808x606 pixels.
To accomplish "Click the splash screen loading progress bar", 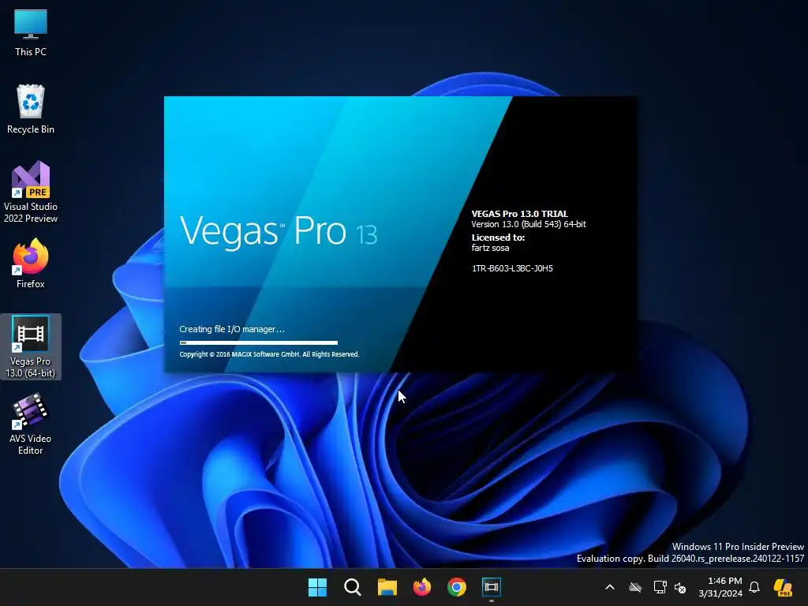I will coord(259,342).
